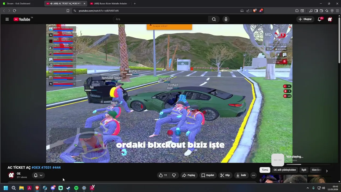This screenshot has height=192, width=341.
Task: Open the Brave playlist music note icon
Action: point(311,11)
